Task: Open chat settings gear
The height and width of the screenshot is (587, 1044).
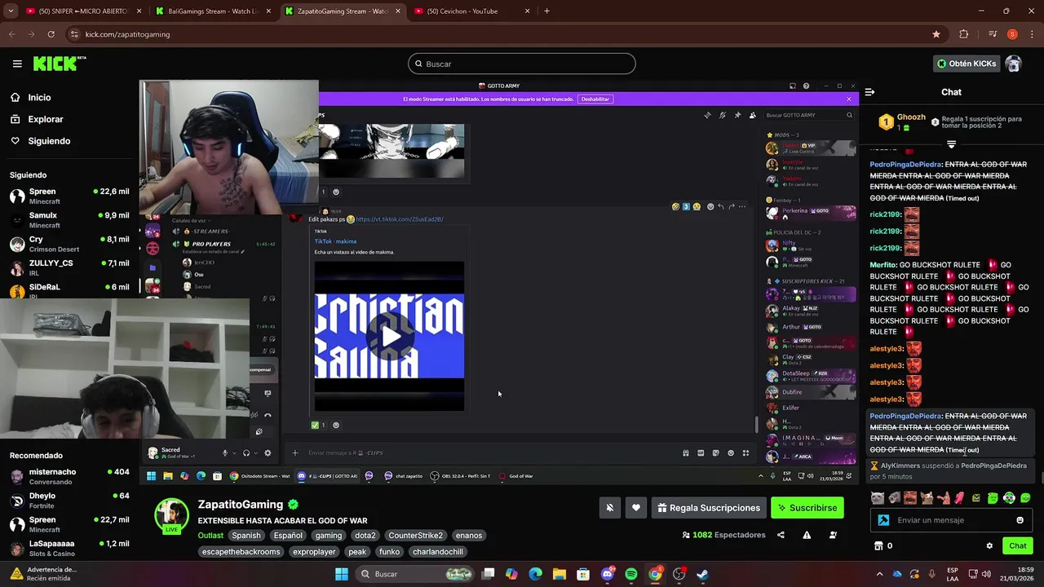Action: click(x=989, y=546)
